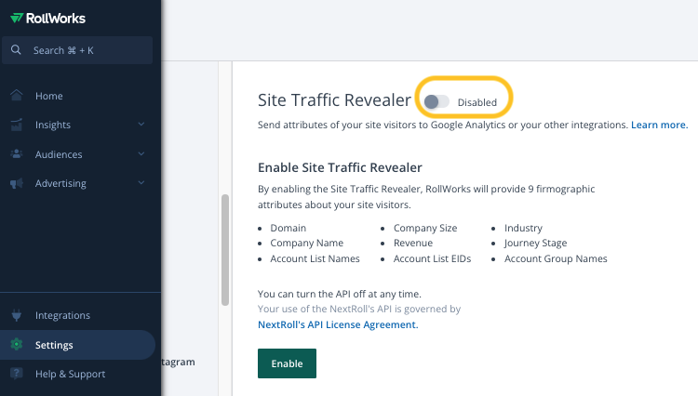
Task: Click the search magnifier icon
Action: tap(16, 50)
